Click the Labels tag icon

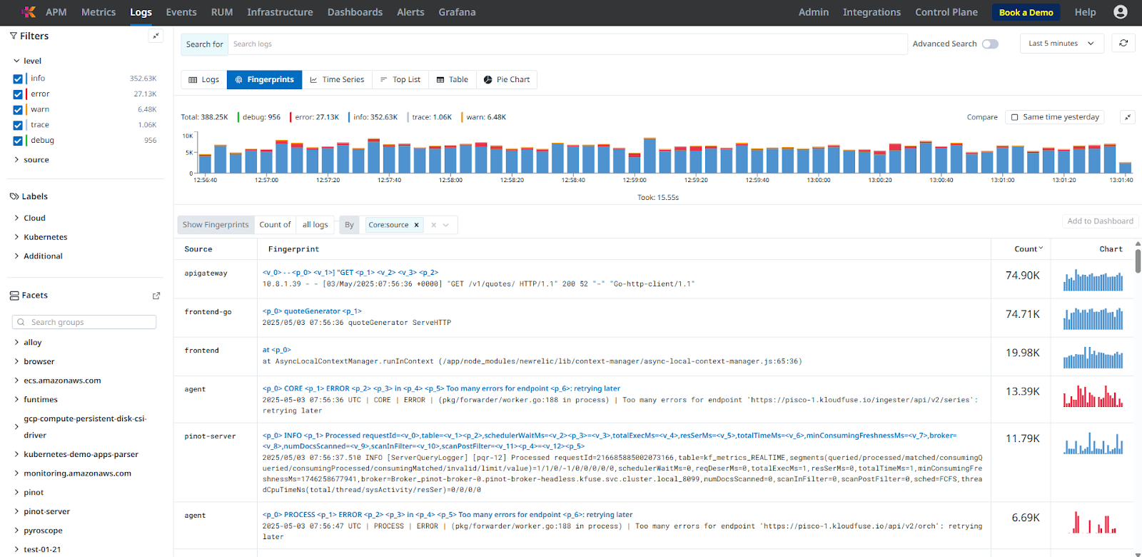[x=14, y=196]
